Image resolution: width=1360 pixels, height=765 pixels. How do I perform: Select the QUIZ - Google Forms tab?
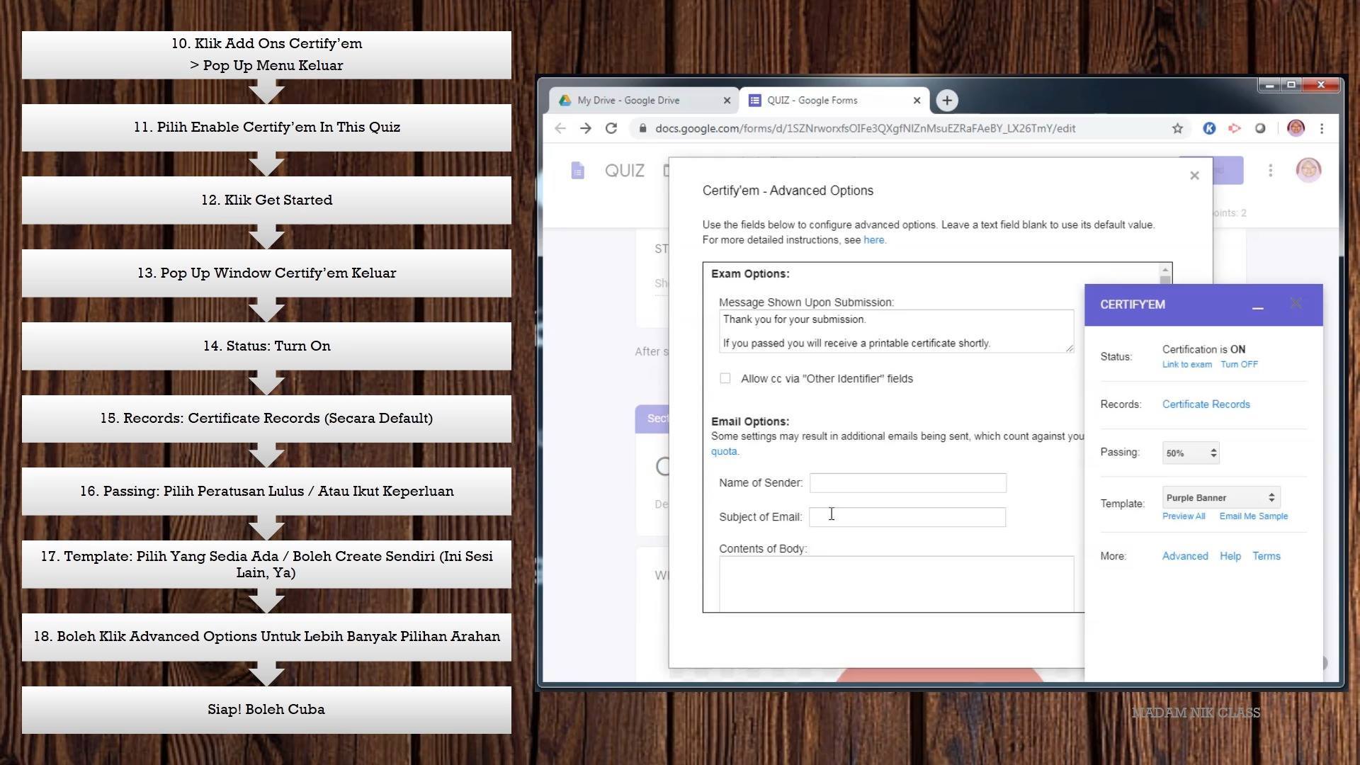click(833, 101)
